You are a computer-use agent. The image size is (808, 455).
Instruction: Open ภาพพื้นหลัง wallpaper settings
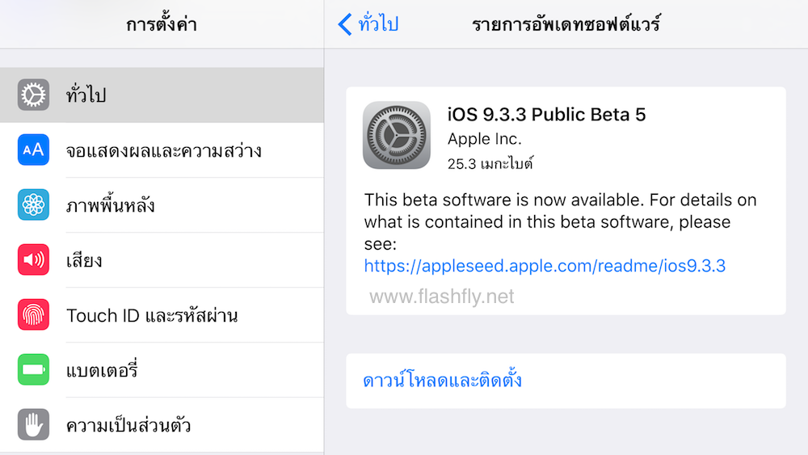(111, 205)
